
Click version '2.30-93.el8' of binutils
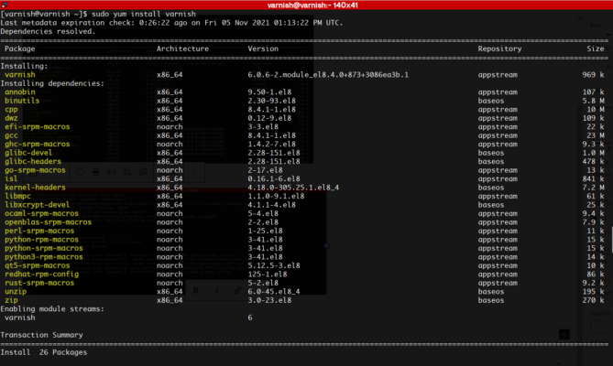click(x=272, y=101)
